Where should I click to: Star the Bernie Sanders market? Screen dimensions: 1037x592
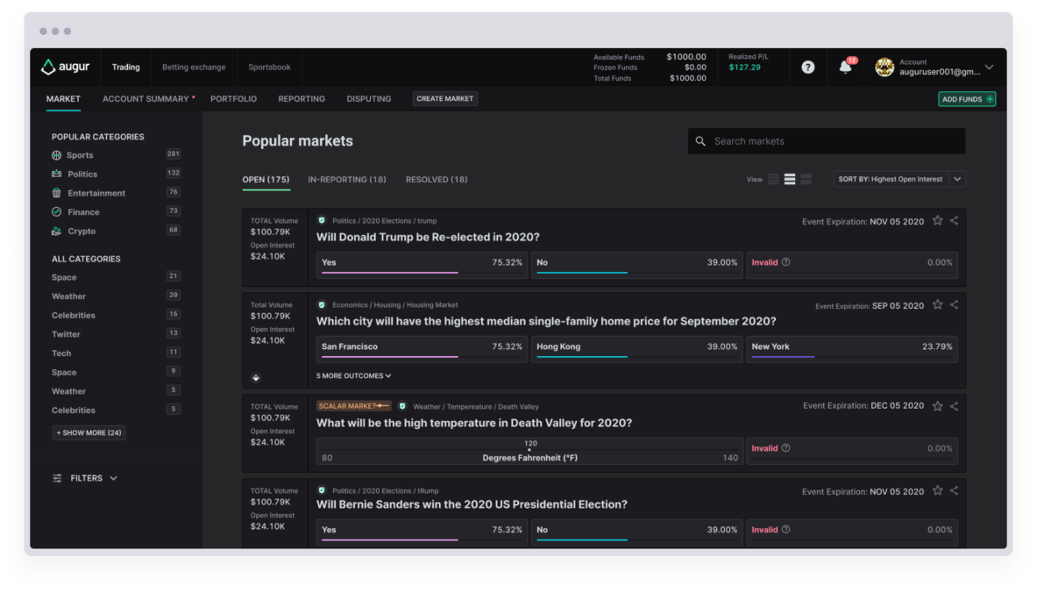(936, 491)
